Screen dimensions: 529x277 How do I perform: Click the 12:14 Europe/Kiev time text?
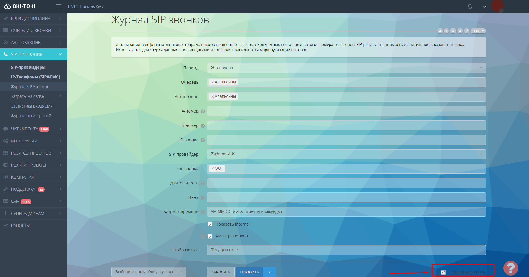(85, 6)
